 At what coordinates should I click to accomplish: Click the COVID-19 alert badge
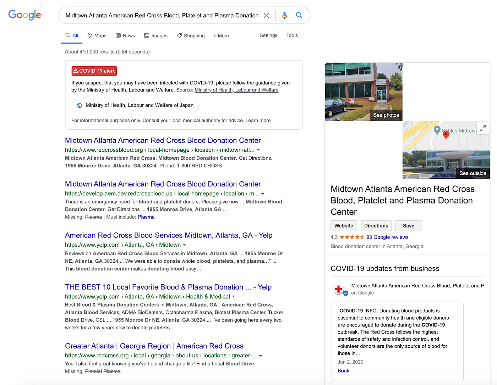(94, 71)
